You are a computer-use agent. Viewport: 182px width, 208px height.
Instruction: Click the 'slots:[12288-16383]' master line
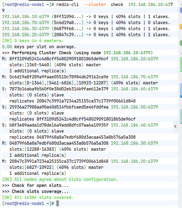click(58, 149)
